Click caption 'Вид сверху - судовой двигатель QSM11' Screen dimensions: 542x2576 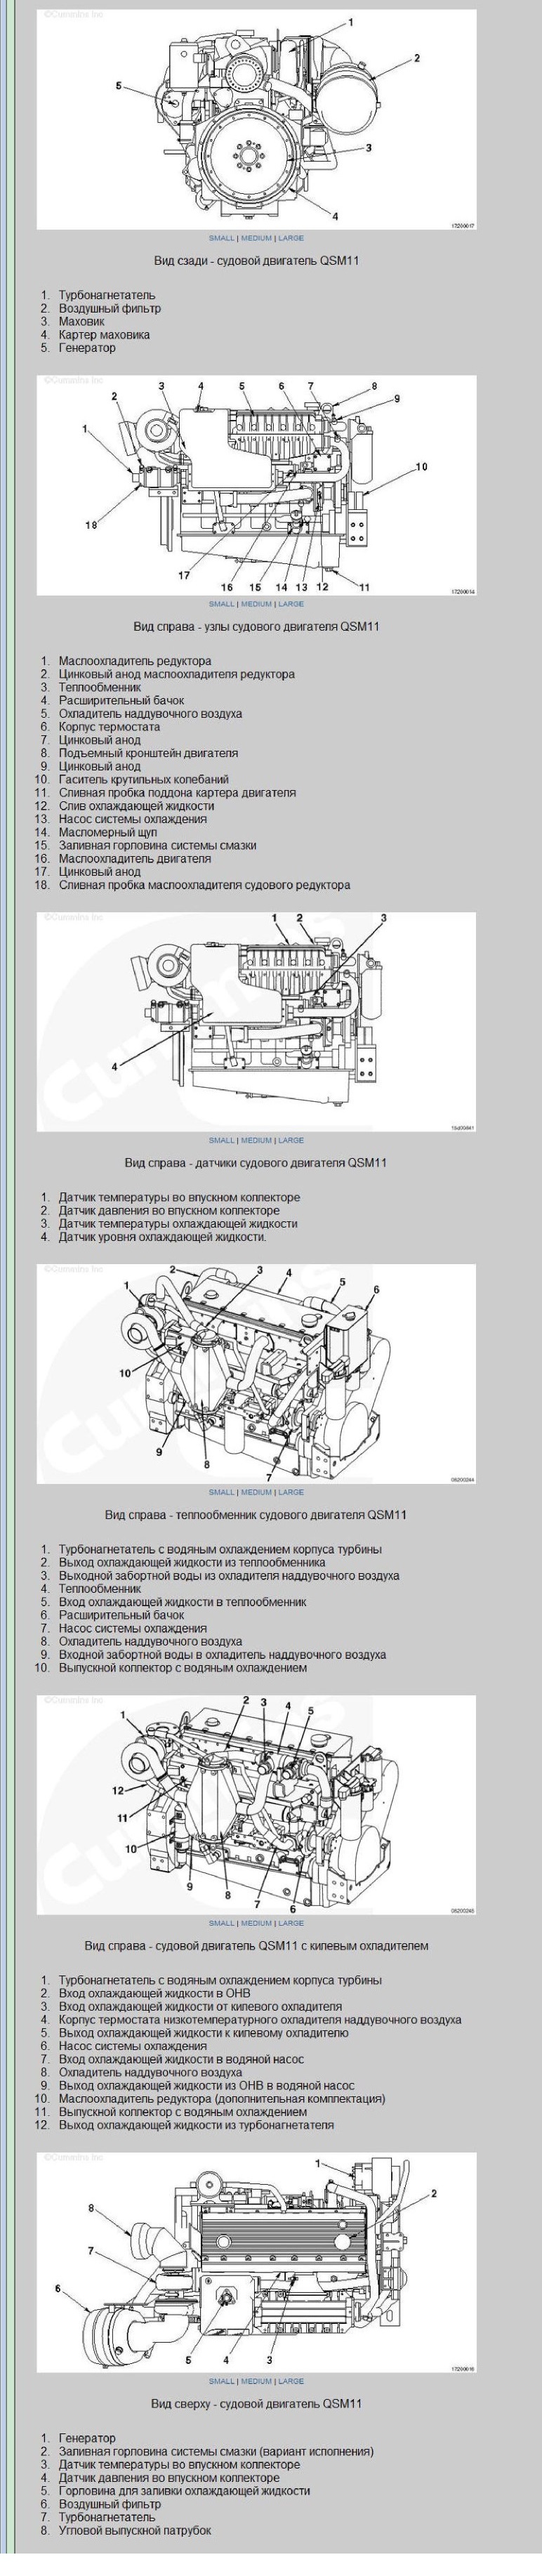pos(256,2404)
